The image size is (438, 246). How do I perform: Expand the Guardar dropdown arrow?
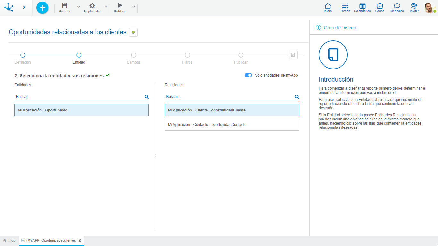[x=78, y=7]
